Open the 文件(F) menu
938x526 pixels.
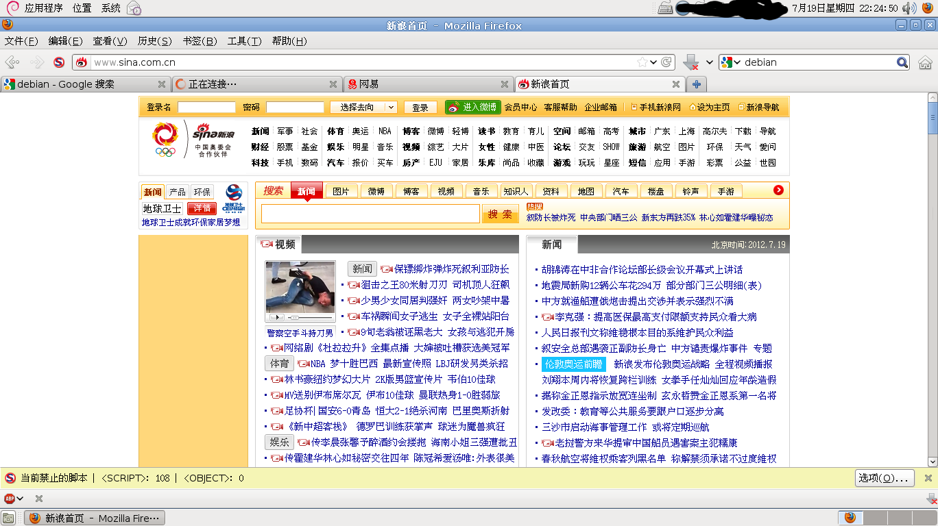(x=21, y=41)
